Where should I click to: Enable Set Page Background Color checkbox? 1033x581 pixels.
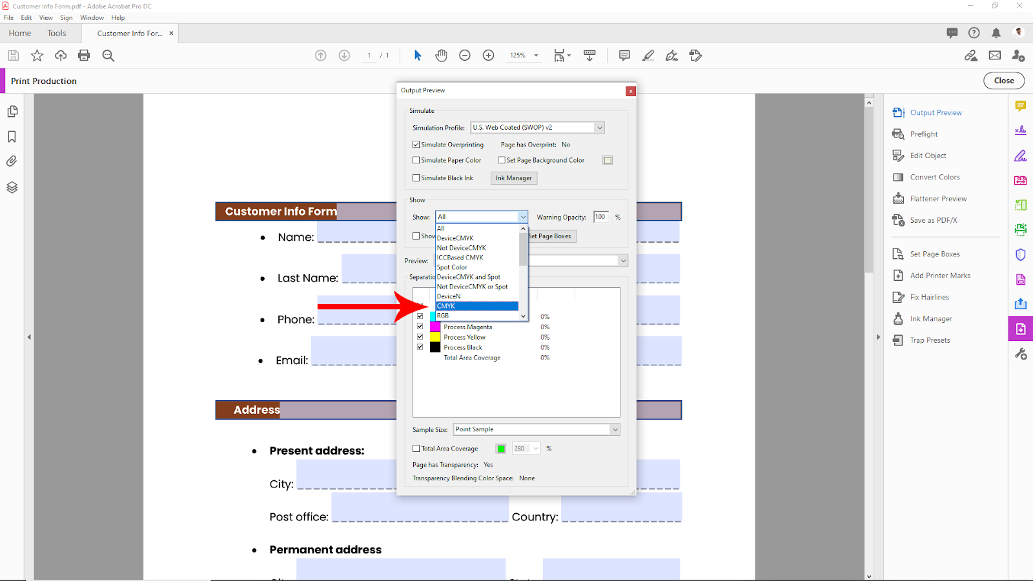coord(502,160)
